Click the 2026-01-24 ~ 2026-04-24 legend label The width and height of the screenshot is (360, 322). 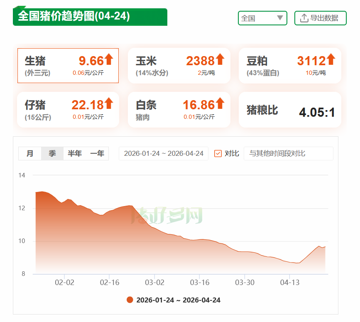179,300
